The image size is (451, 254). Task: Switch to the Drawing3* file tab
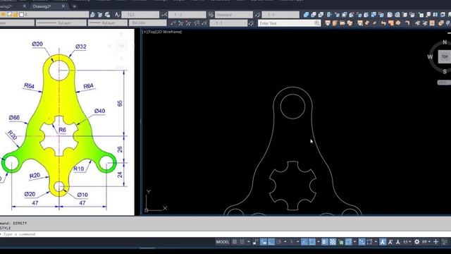pyautogui.click(x=42, y=6)
